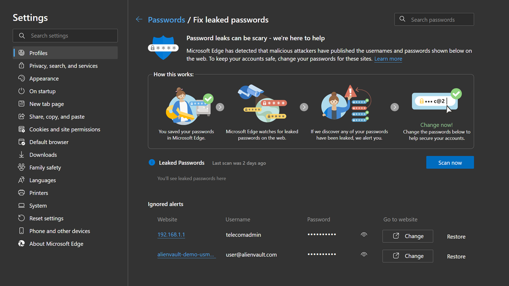Click the On startup power icon

coord(21,91)
